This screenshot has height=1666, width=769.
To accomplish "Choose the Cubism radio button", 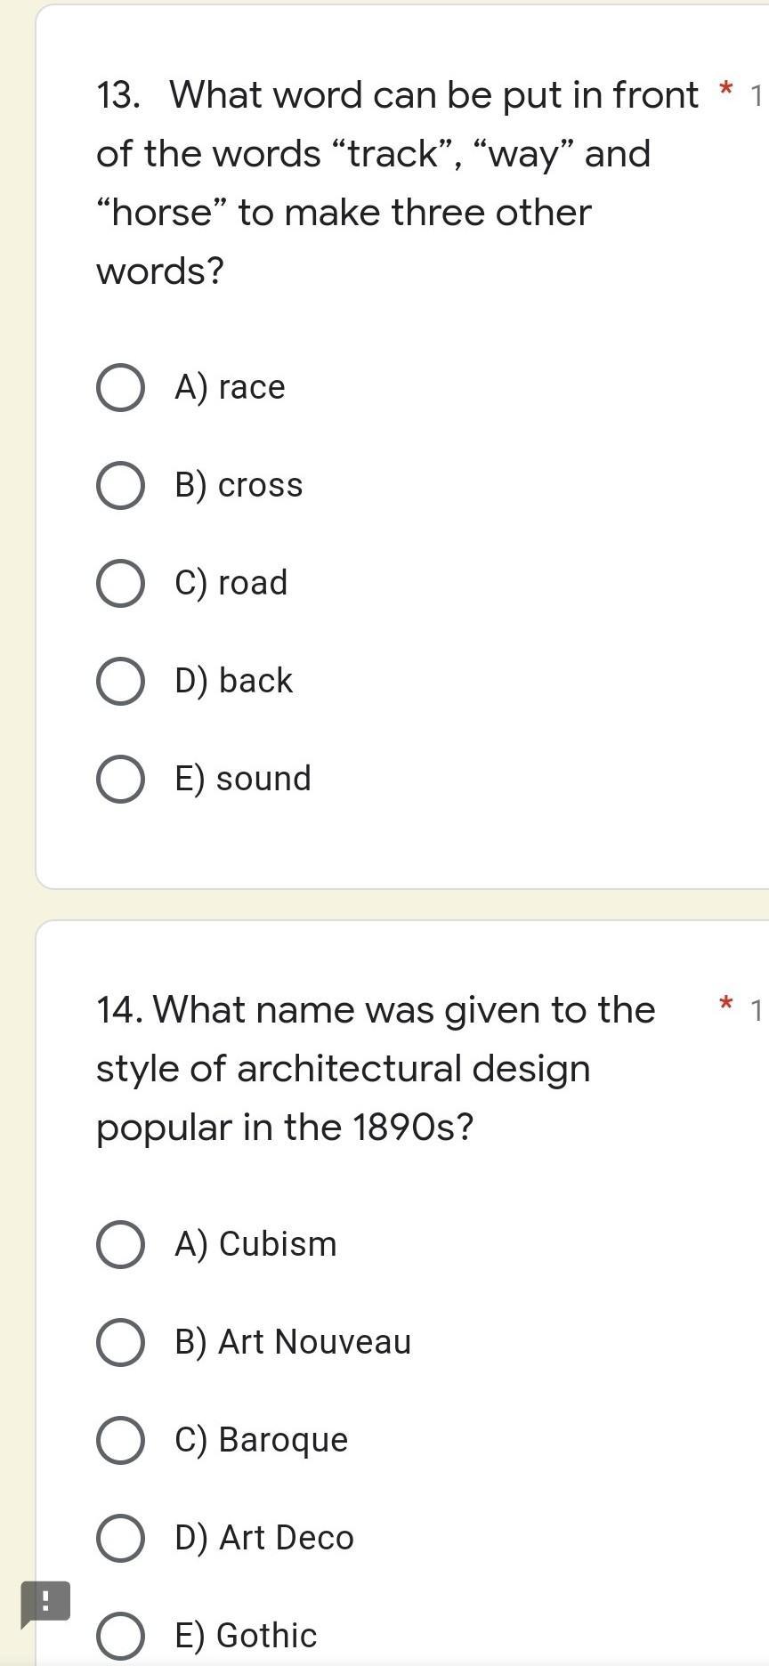I will pyautogui.click(x=120, y=1244).
